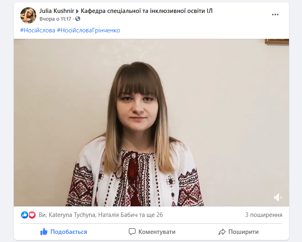This screenshot has height=242, width=302.
Task: Click the arrow share icon
Action: point(222,232)
